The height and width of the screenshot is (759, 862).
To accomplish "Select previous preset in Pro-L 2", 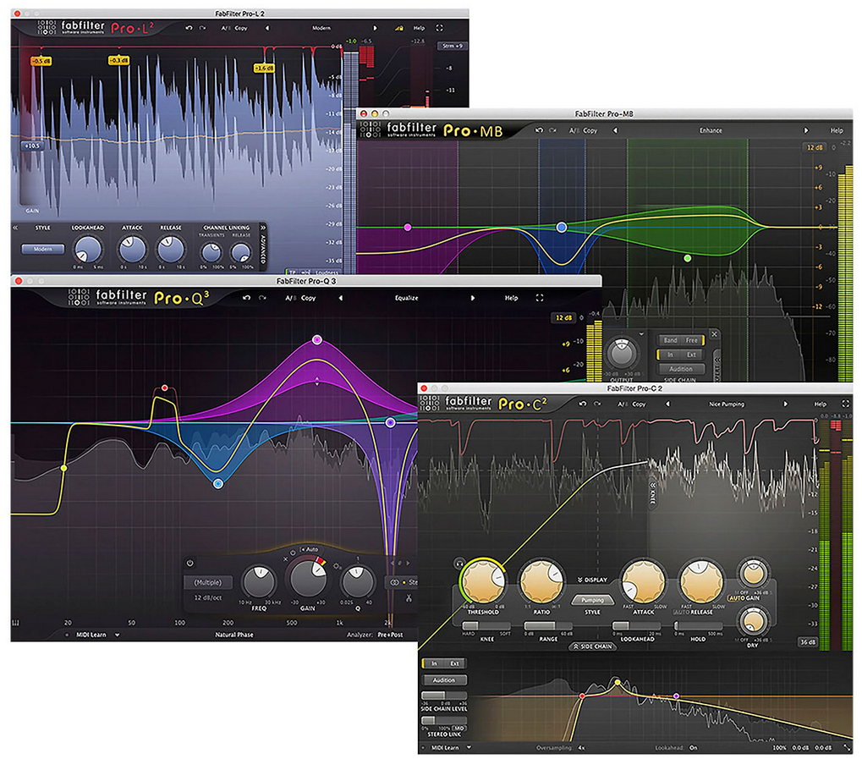I will (x=267, y=28).
